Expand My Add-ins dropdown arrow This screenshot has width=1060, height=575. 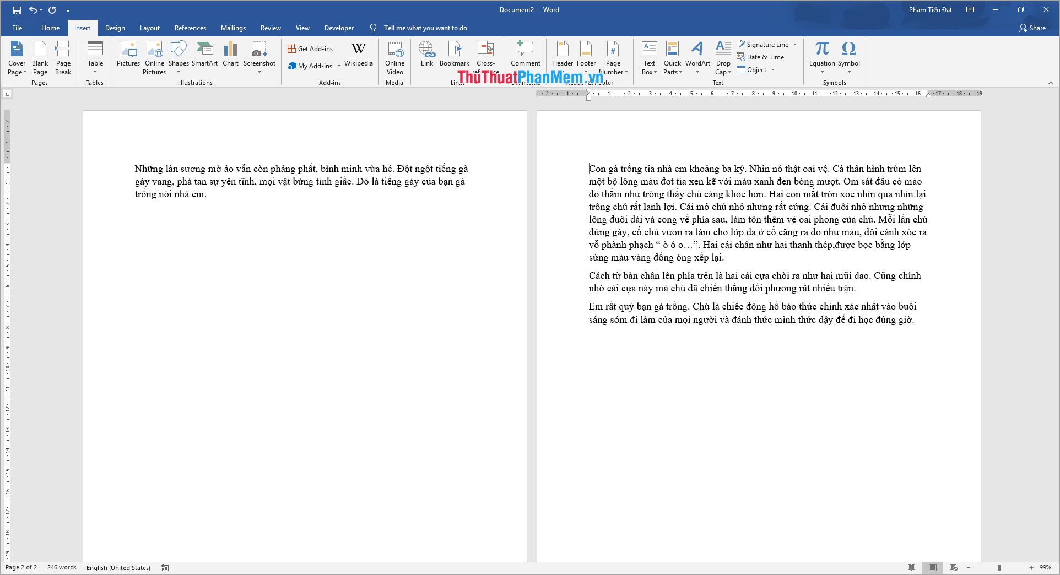(339, 66)
